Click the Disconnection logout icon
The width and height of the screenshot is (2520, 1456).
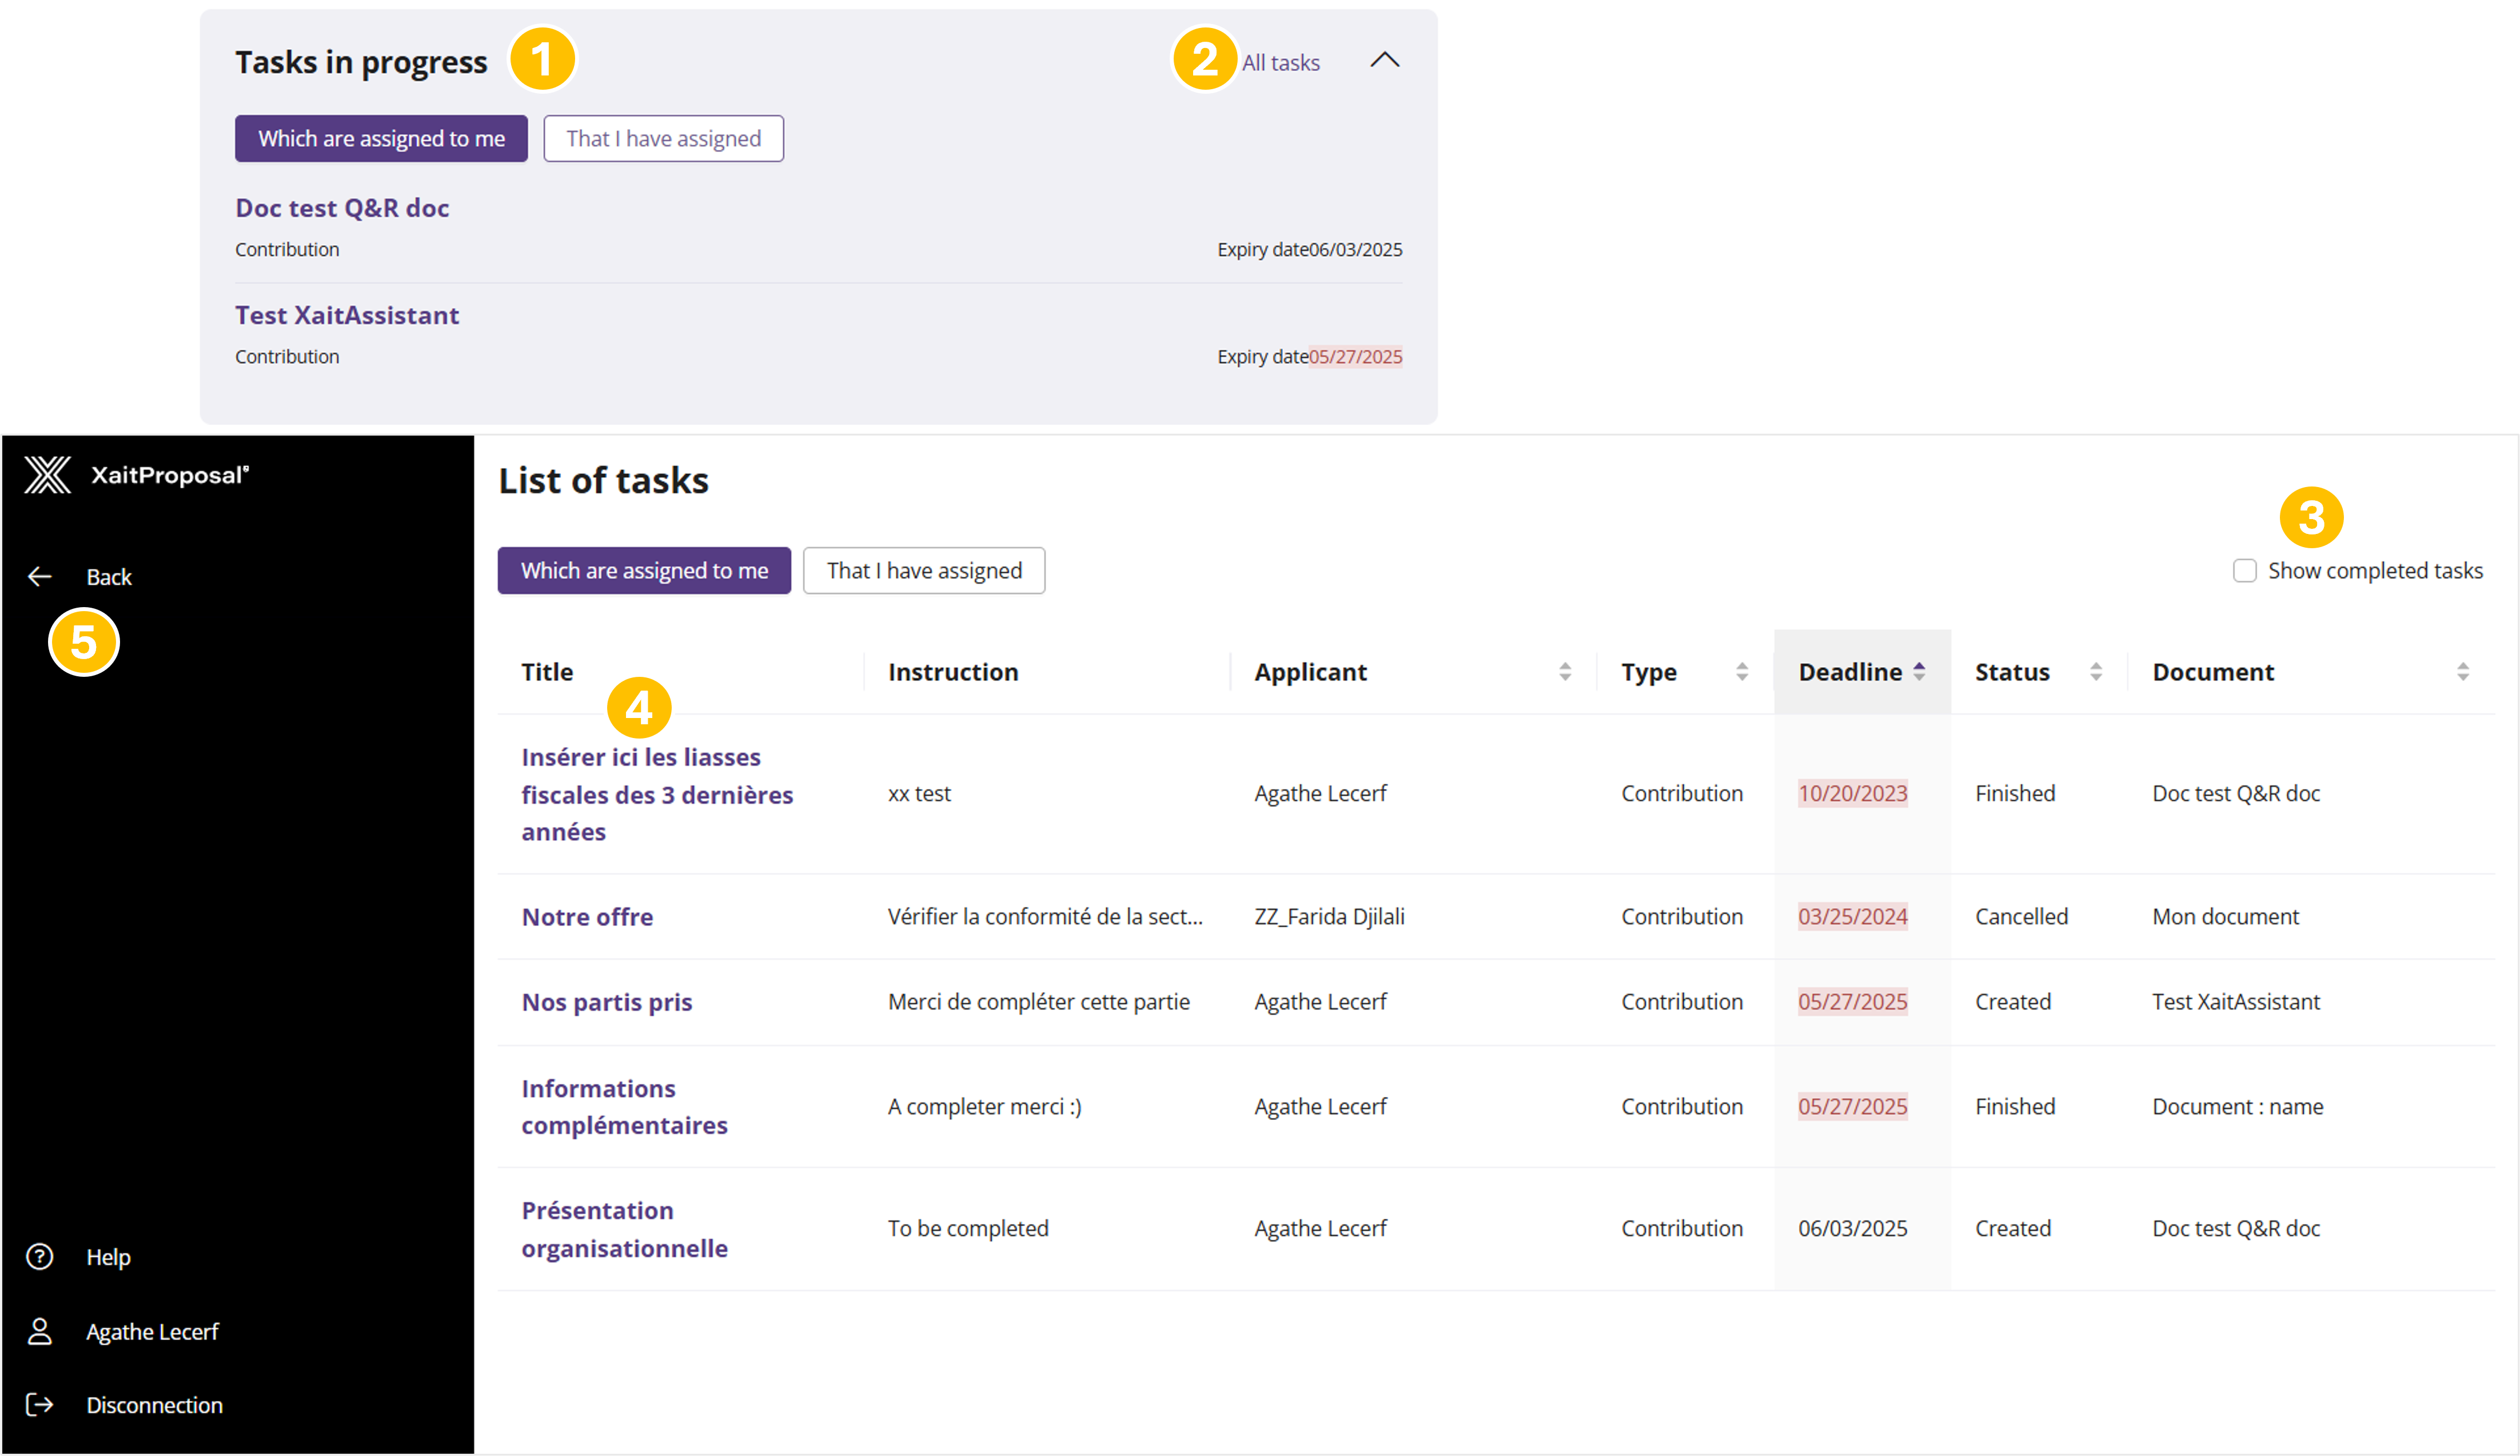pyautogui.click(x=40, y=1405)
